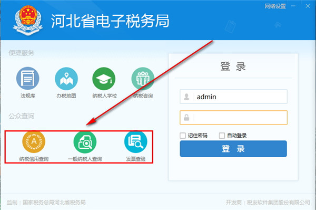Open the 发票查验 invoice check icon
316x210 pixels.
point(136,141)
